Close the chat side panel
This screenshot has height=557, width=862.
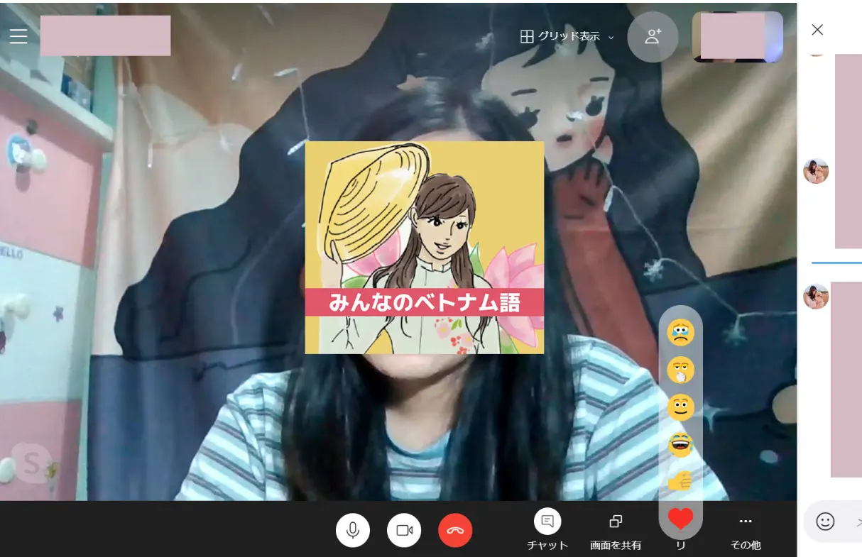tap(817, 30)
